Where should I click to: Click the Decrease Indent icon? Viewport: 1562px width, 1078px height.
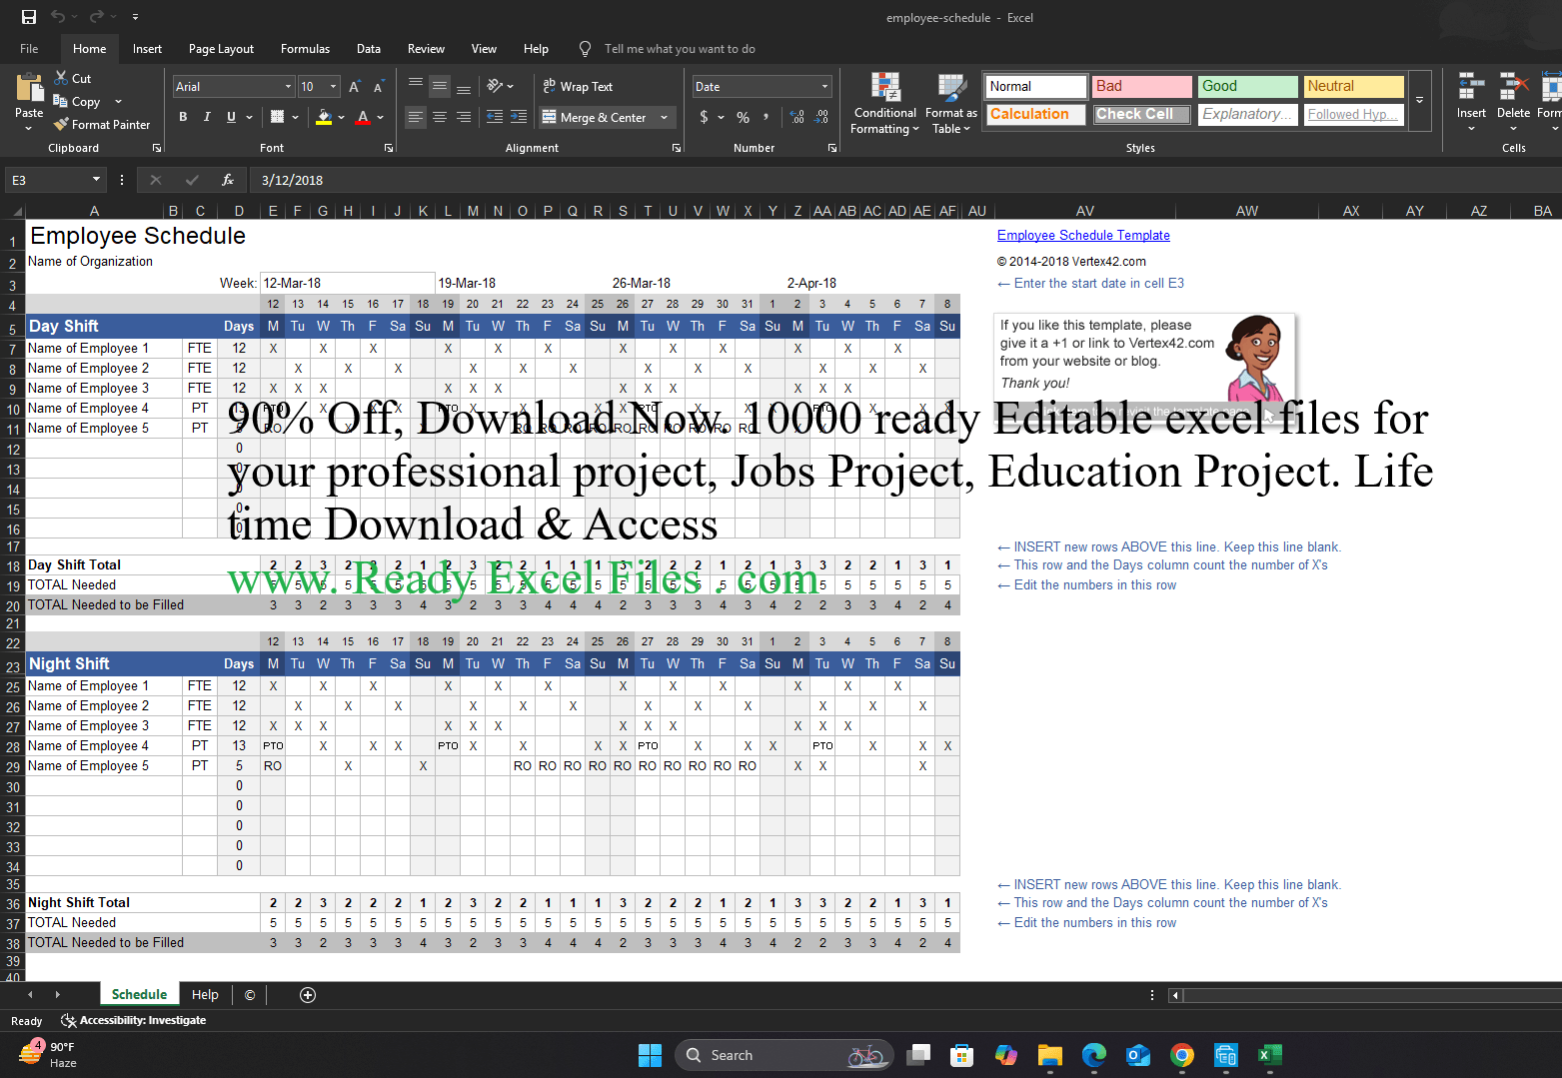pos(495,117)
